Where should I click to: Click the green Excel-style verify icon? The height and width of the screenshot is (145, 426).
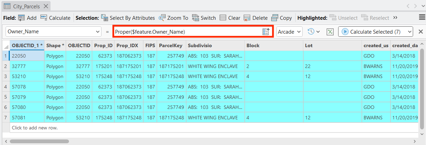click(x=330, y=32)
